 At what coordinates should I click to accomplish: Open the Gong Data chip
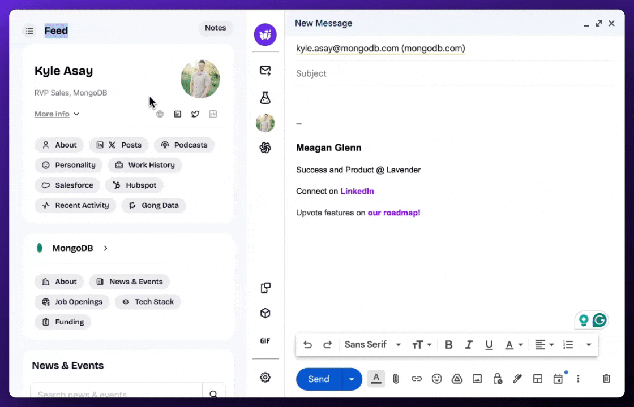153,206
